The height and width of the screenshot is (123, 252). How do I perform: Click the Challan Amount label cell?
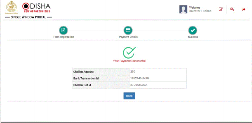click(x=101, y=72)
